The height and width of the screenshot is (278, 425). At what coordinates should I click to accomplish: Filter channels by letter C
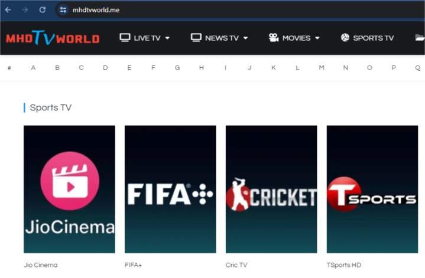82,68
